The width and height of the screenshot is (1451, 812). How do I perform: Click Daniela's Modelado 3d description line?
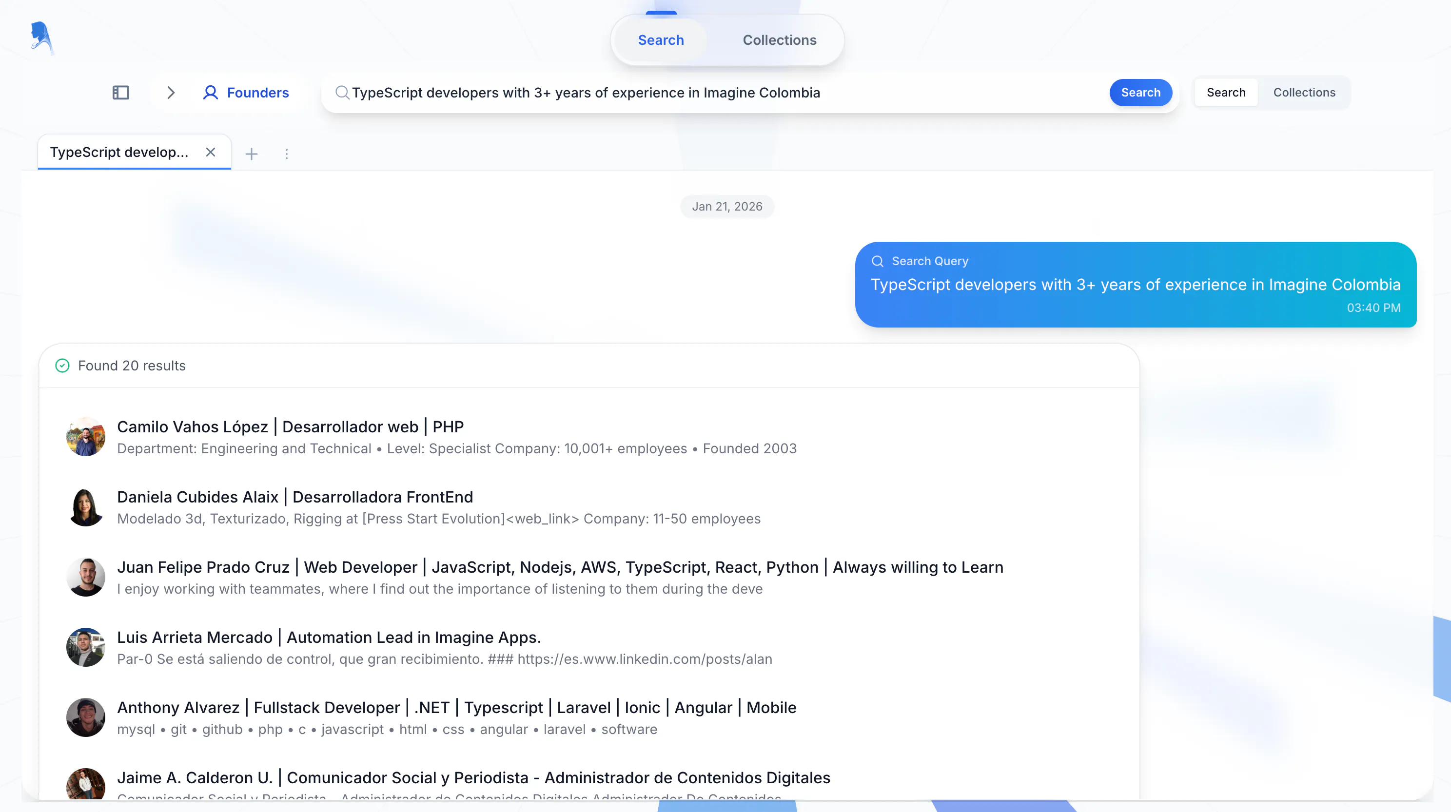[x=439, y=519]
